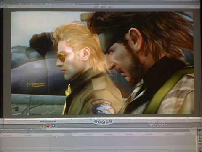This screenshot has width=202, height=152.
Task: Click the double-circle Match Frame button
Action: pos(151,125)
